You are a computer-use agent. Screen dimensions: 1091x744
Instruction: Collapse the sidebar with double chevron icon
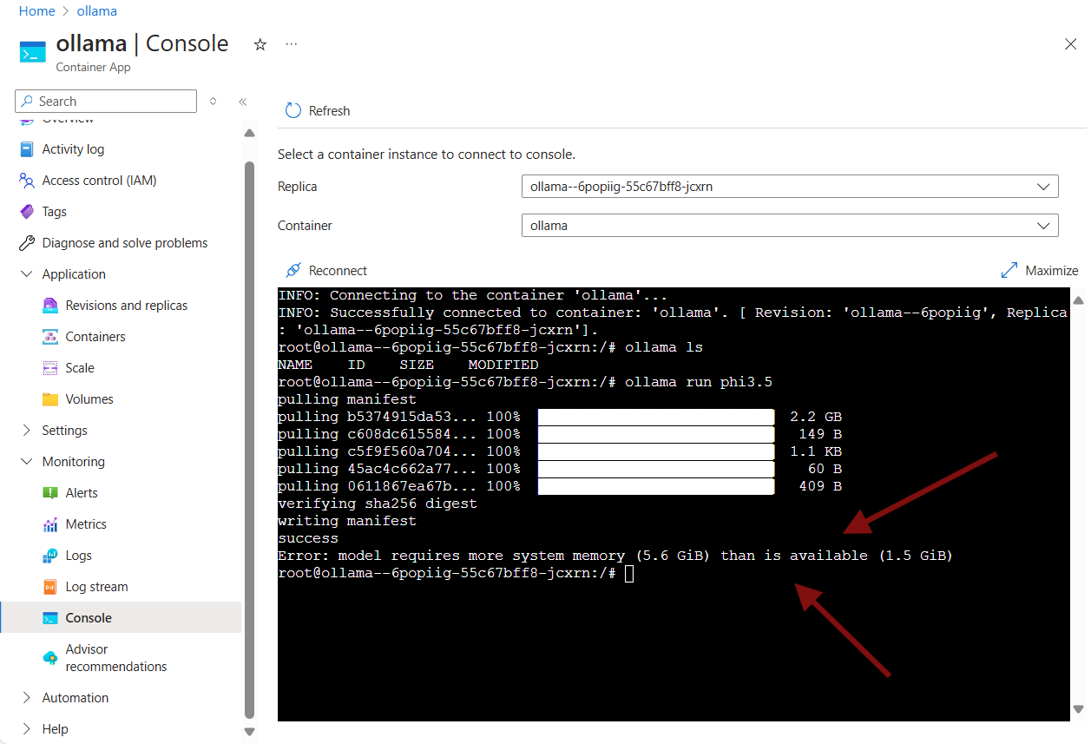(243, 102)
